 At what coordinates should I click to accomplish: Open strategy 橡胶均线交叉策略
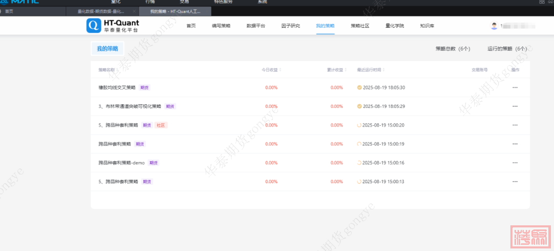click(117, 88)
